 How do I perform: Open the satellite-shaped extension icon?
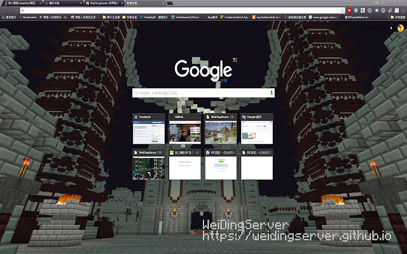(390, 11)
